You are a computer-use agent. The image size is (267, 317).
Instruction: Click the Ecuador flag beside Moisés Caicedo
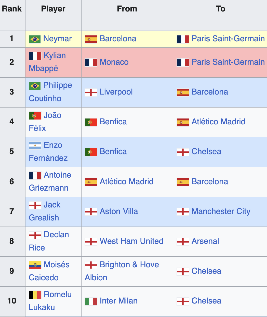coord(35,265)
